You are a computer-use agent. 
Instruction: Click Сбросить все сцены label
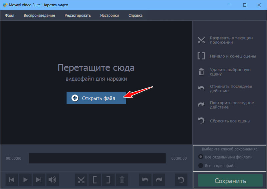coord(230,121)
